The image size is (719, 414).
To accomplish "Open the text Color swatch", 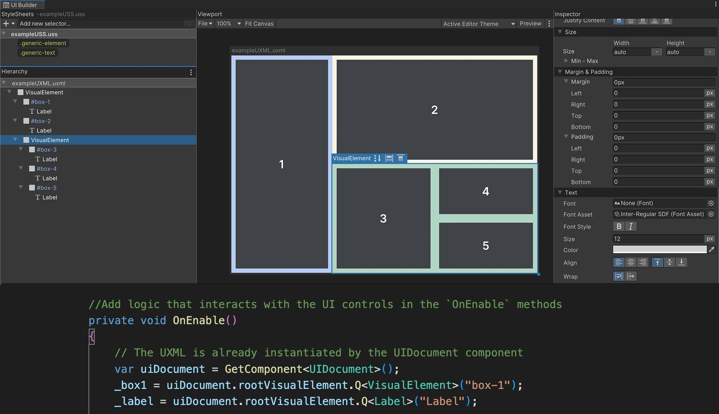I will pos(660,250).
